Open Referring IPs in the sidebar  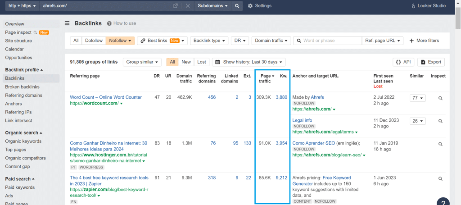[18, 112]
